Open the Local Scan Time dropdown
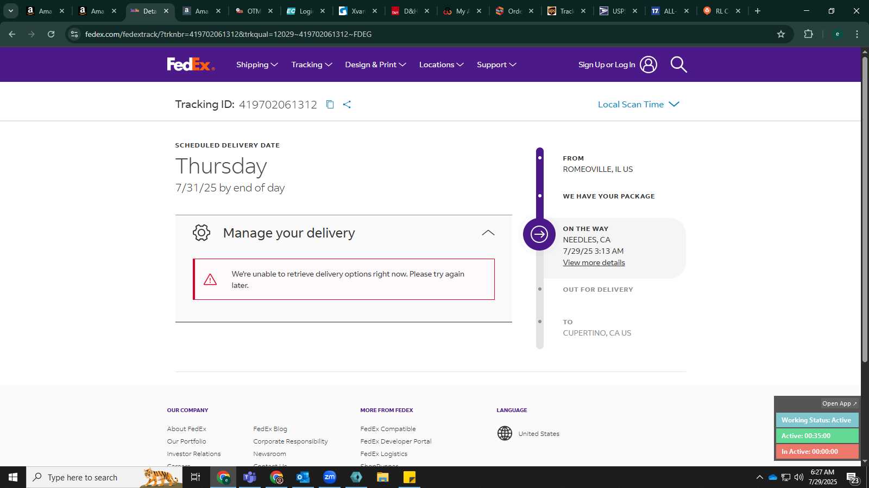 coord(638,104)
